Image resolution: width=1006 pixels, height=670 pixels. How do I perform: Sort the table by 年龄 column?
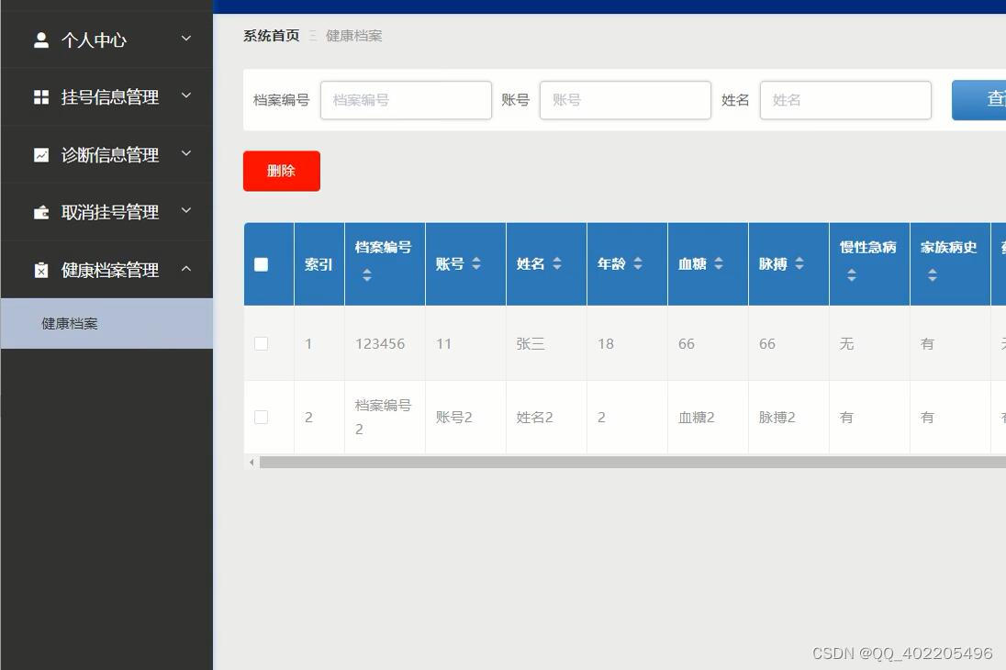pos(637,263)
